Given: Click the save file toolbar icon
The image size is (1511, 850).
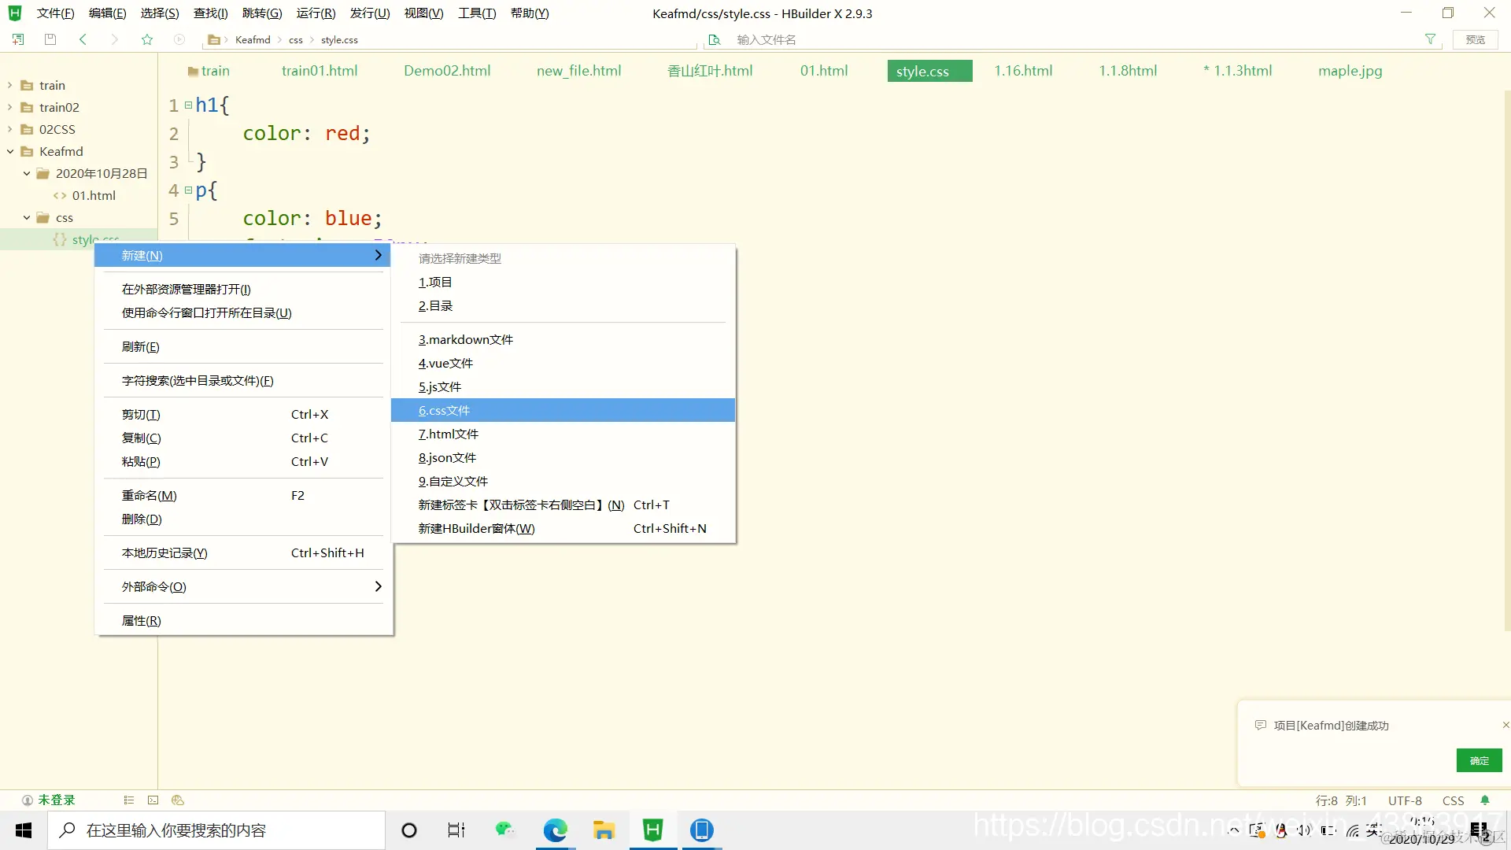Looking at the screenshot, I should tap(50, 39).
